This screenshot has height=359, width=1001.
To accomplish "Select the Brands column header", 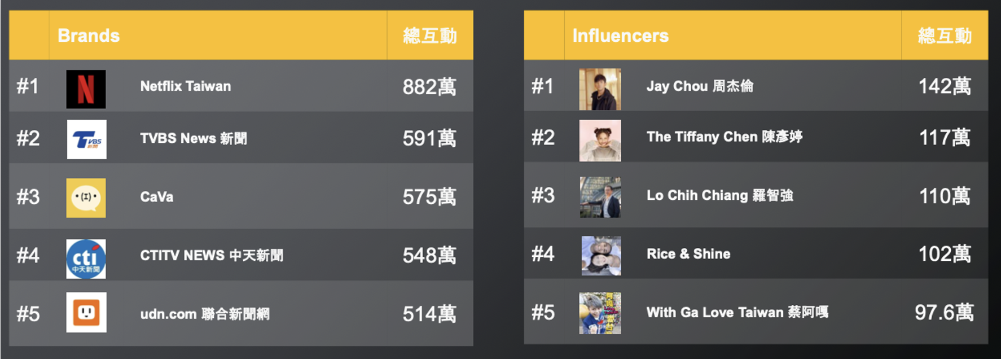I will click(89, 36).
